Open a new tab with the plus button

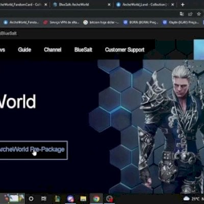(x=183, y=5)
